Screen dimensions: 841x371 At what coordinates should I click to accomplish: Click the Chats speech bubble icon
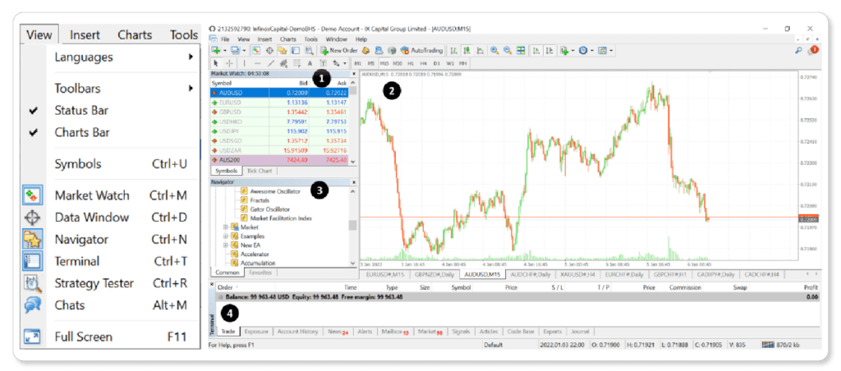click(32, 305)
